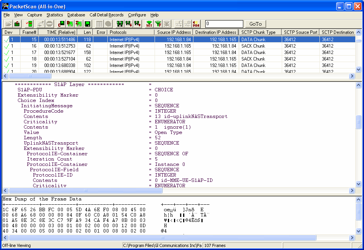Click the hex dump scroll down arrow

click(x=358, y=231)
